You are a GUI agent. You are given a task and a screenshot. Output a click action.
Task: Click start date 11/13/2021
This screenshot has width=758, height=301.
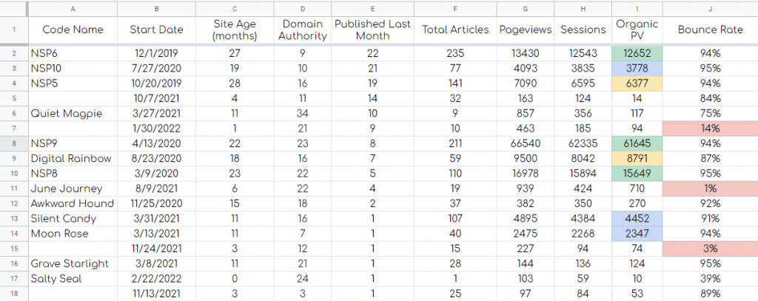156,294
